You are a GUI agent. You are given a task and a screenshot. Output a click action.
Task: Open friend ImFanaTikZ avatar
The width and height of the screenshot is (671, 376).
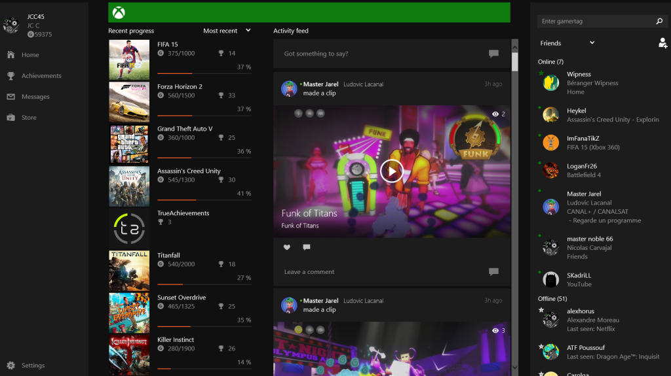click(x=550, y=143)
